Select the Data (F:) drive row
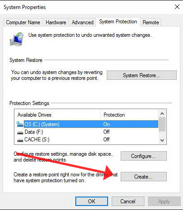This screenshot has width=183, height=210. [87, 132]
